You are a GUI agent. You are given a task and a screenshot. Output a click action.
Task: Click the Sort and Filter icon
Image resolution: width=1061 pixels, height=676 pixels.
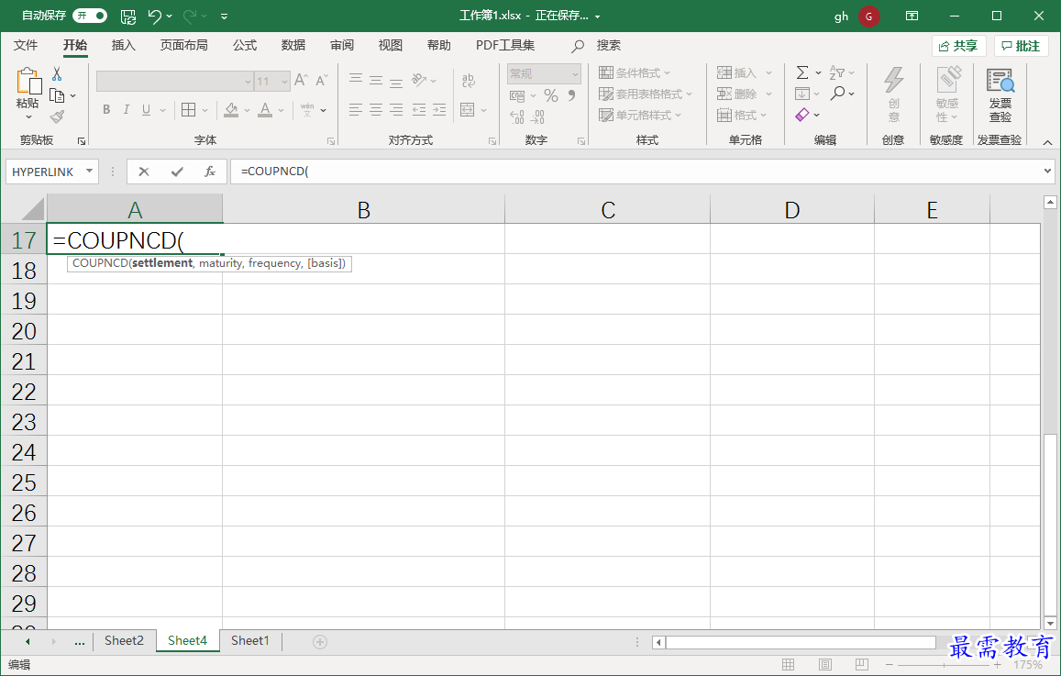point(837,73)
